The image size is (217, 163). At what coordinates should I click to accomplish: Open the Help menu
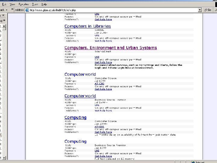(44, 4)
